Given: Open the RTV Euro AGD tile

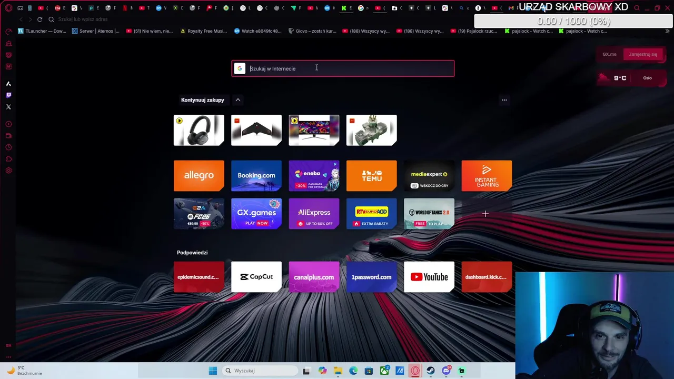Looking at the screenshot, I should pos(371,214).
